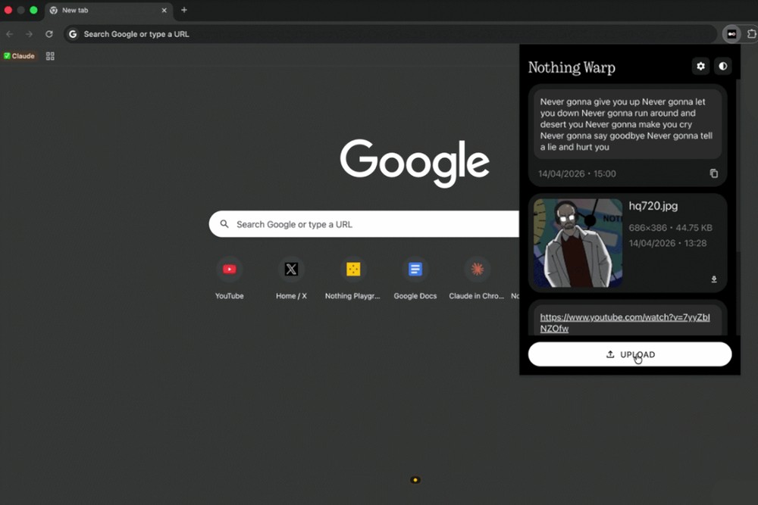Screen dimensions: 758x505
Task: Toggle Nothing Warp dark/light theme
Action: pyautogui.click(x=722, y=67)
